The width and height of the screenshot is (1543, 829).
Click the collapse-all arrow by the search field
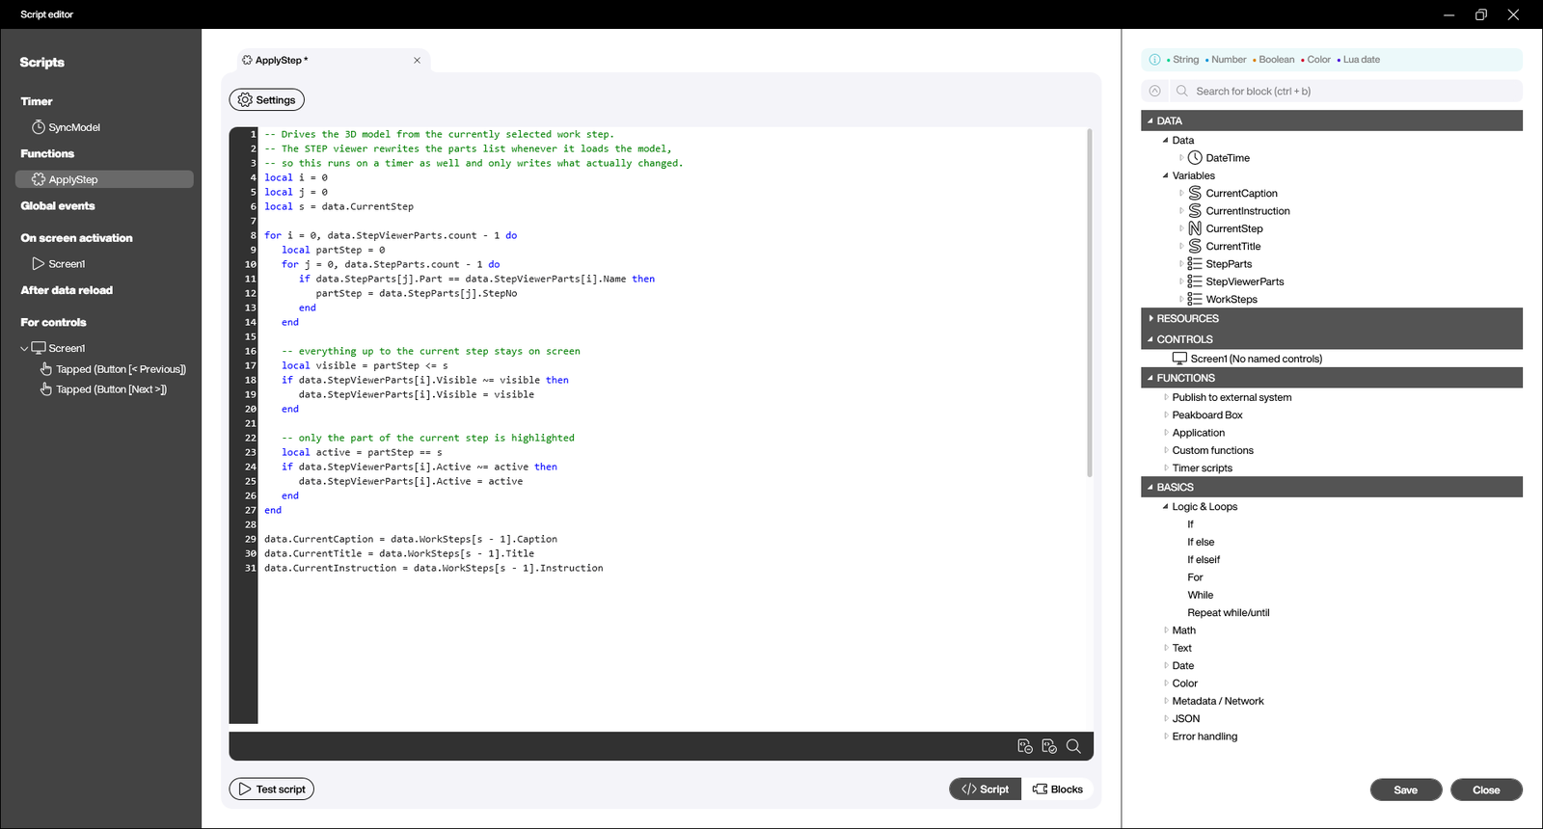pyautogui.click(x=1154, y=91)
